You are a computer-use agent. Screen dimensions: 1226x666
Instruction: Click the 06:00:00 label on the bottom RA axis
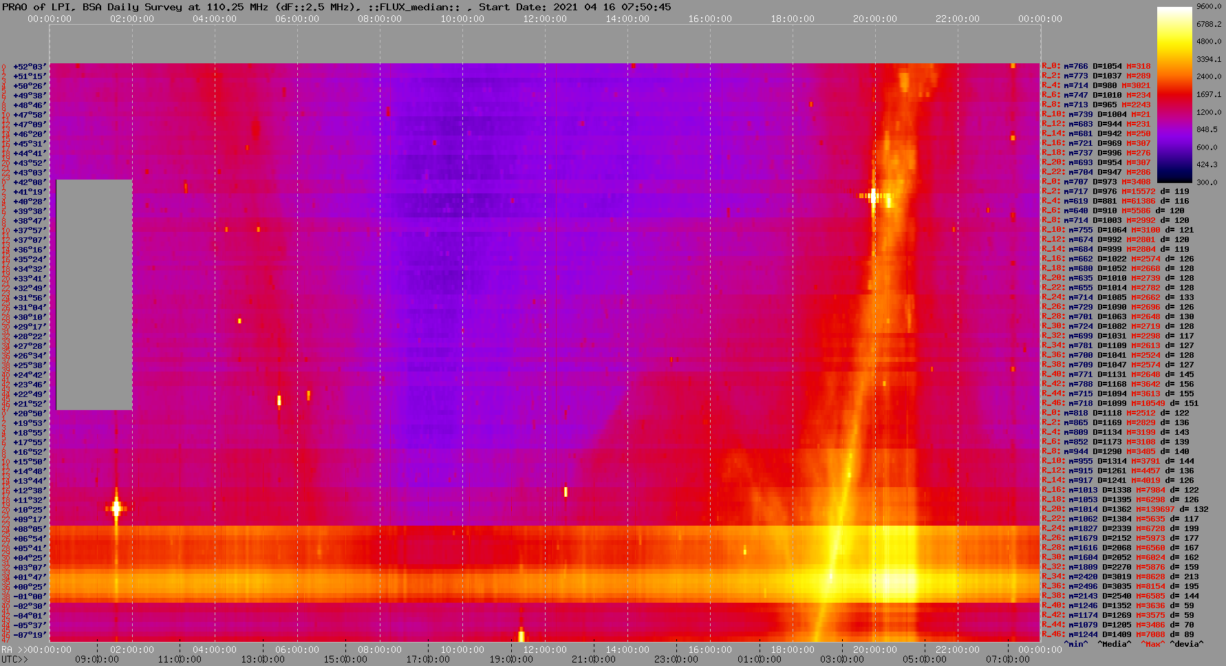(297, 649)
